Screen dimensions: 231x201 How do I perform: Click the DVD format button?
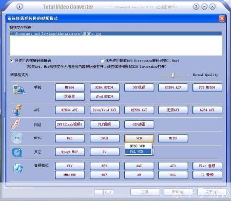[70, 138]
